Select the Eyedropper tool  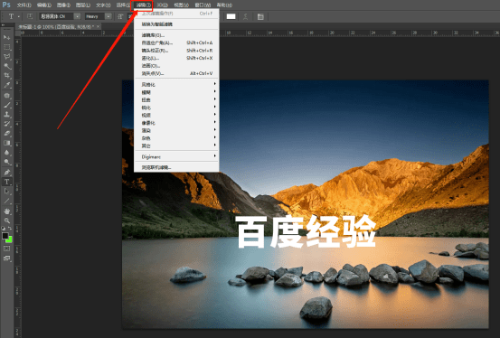click(6, 85)
